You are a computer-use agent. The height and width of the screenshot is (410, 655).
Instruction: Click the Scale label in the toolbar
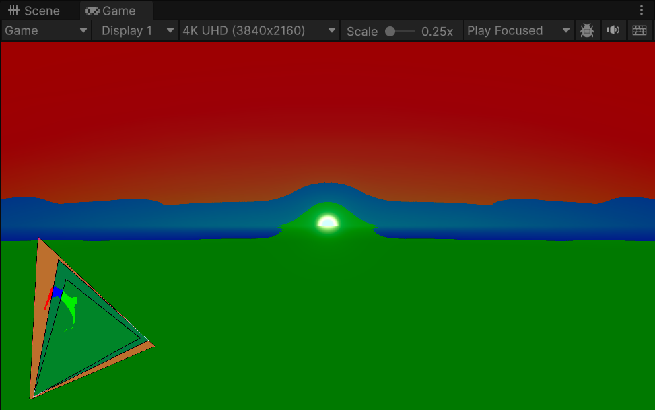361,30
